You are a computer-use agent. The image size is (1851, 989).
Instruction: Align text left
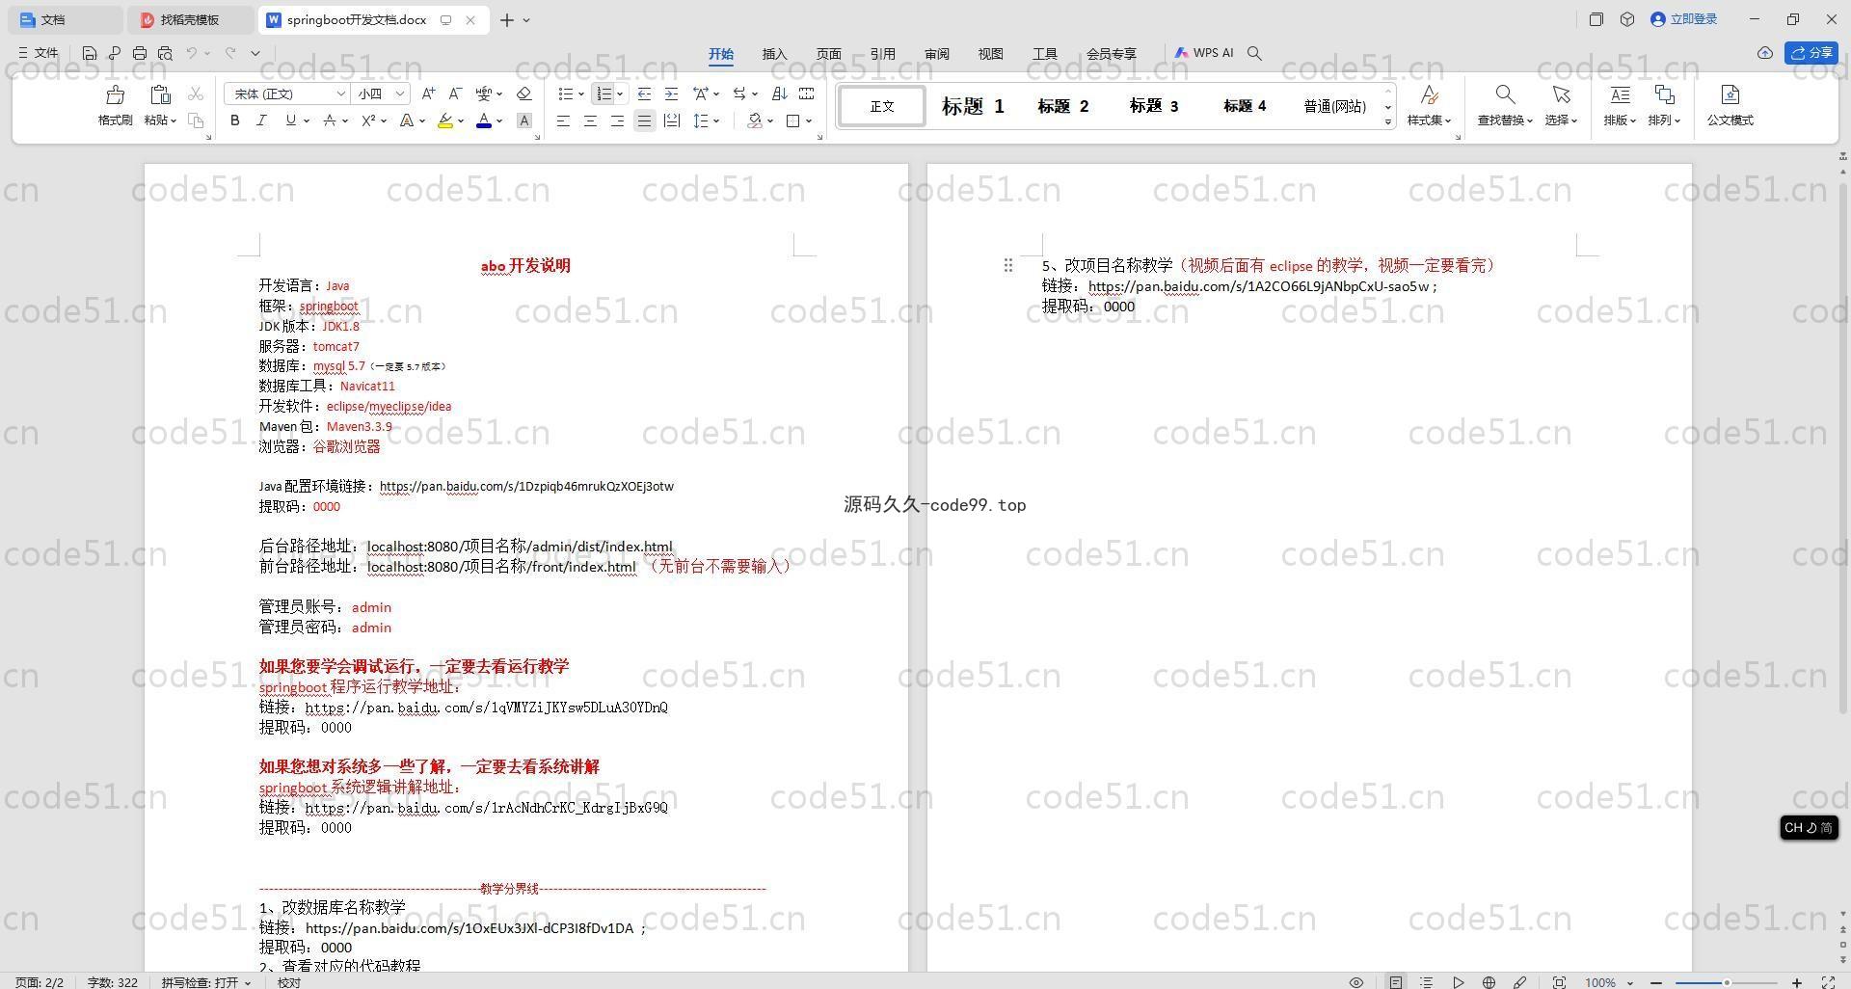pos(563,120)
